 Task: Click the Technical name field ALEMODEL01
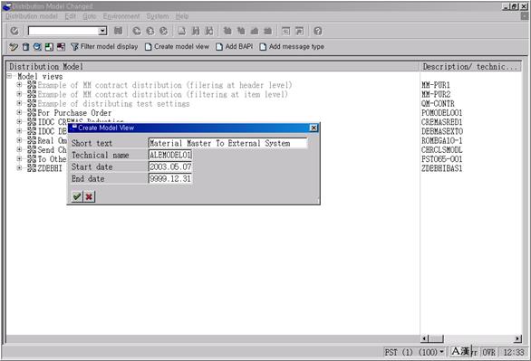click(170, 155)
